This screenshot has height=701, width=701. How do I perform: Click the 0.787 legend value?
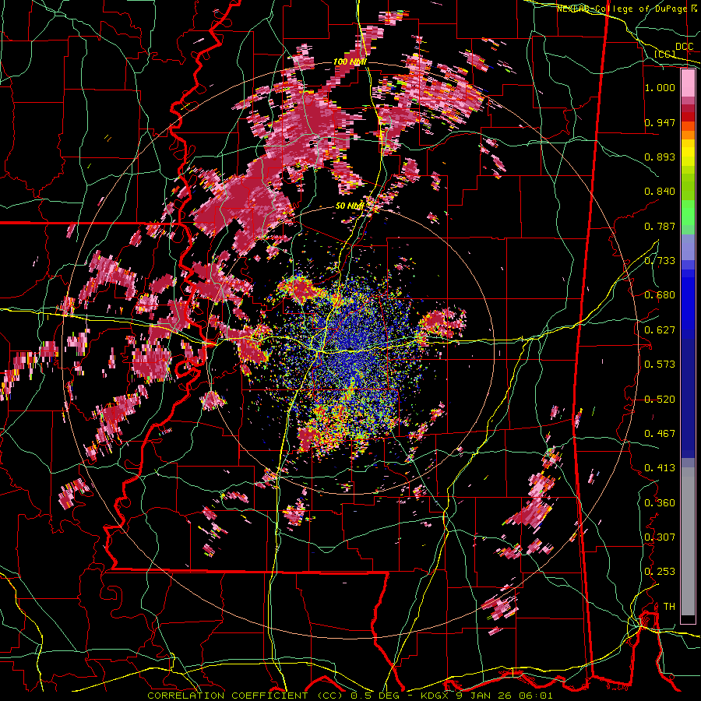click(x=660, y=226)
